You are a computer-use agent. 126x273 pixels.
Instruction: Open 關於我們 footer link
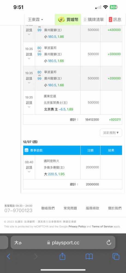pyautogui.click(x=115, y=208)
